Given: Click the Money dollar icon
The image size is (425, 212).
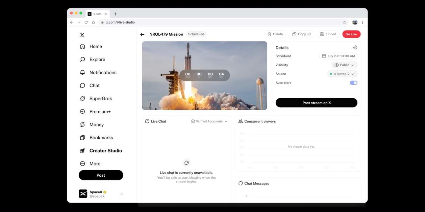Looking at the screenshot, I should pyautogui.click(x=82, y=125).
